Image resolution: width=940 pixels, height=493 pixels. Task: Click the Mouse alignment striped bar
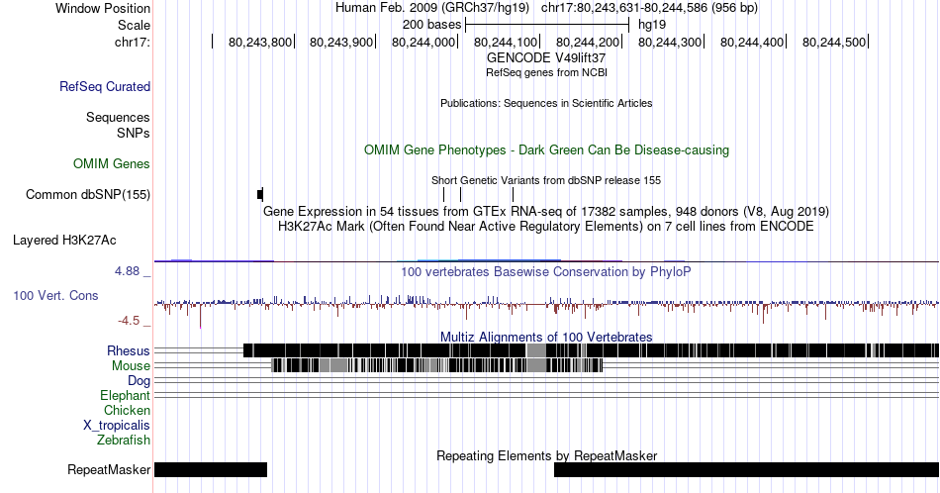click(x=437, y=365)
